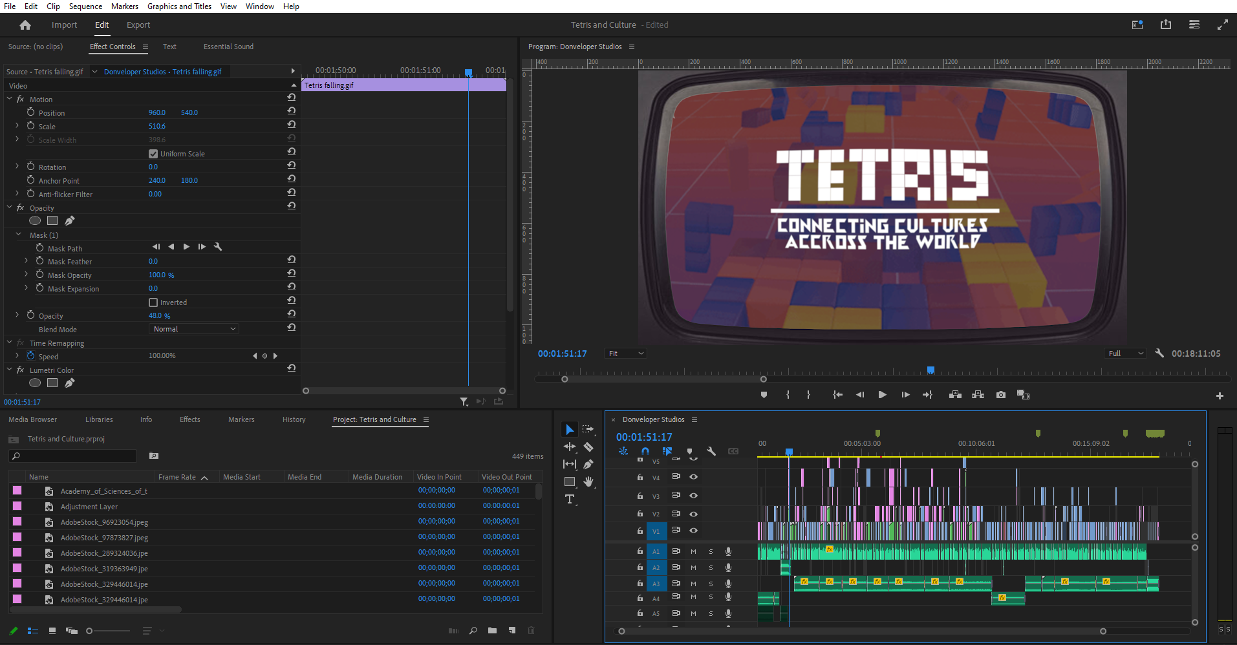The width and height of the screenshot is (1237, 645).
Task: Collapse the Motion effect section
Action: (x=10, y=99)
